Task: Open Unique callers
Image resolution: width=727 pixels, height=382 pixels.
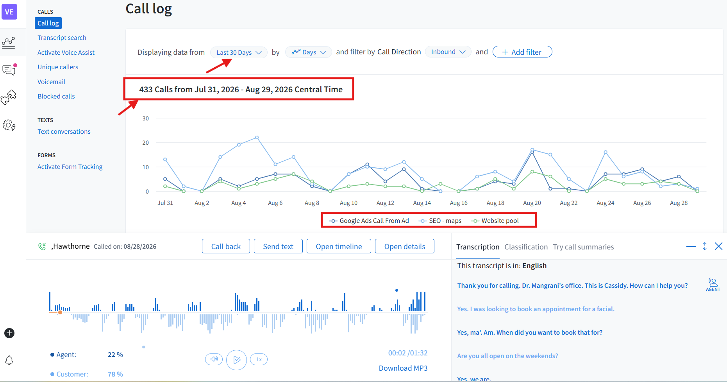Action: coord(58,67)
